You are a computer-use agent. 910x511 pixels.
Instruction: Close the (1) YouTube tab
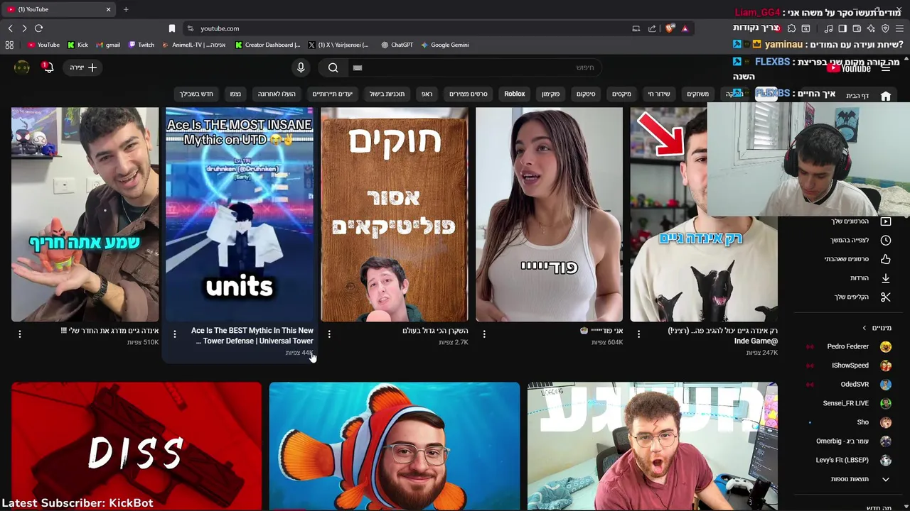click(108, 9)
